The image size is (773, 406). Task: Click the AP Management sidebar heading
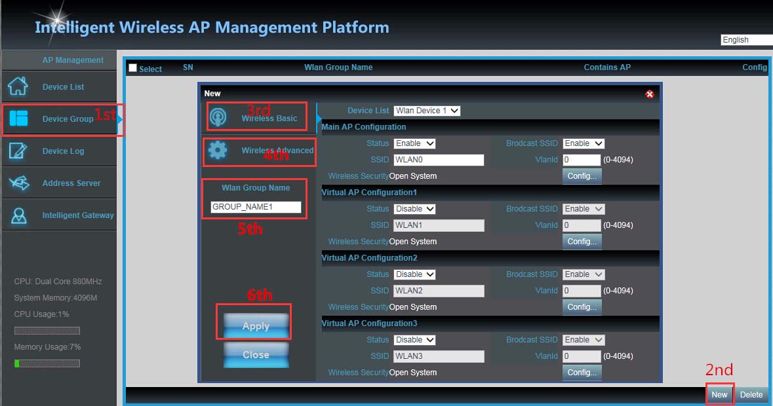[73, 60]
